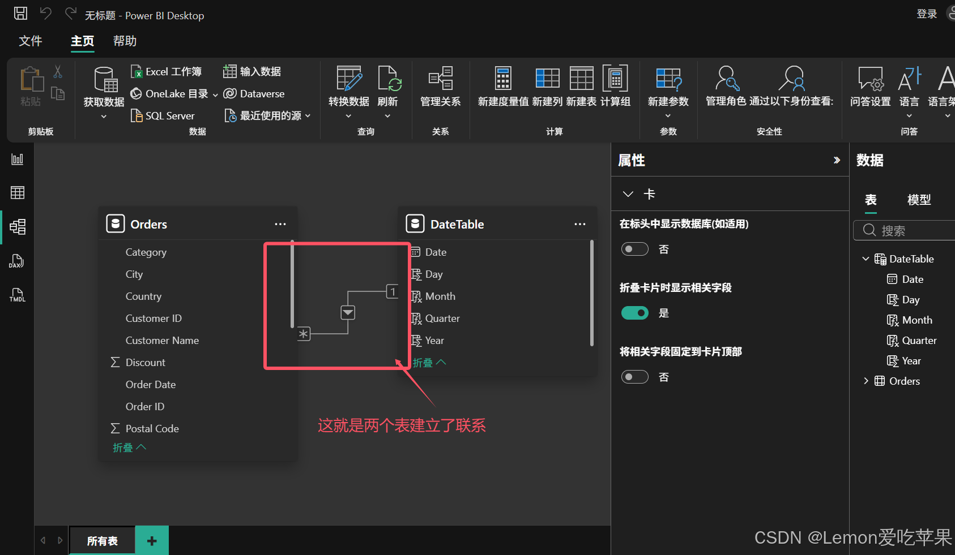955x555 pixels.
Task: Click the copy icon under scissors
Action: (x=58, y=93)
